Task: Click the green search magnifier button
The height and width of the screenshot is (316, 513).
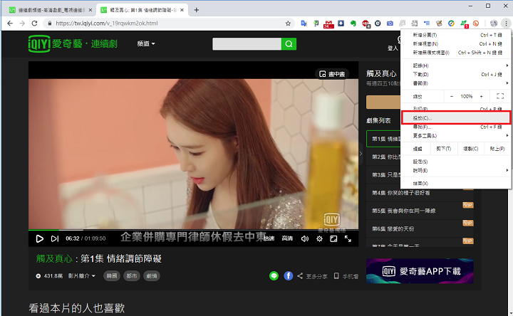Action: 289,44
